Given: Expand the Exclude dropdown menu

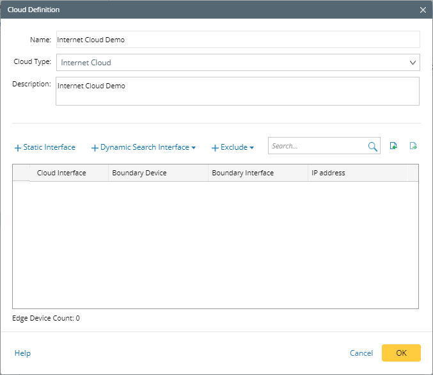Looking at the screenshot, I should [x=233, y=147].
